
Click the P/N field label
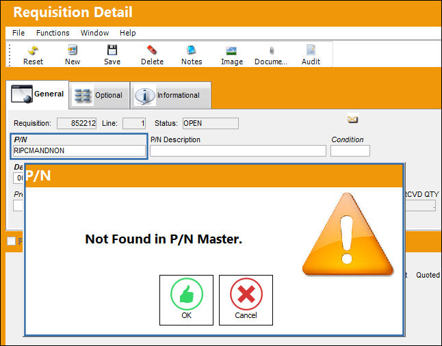[21, 139]
